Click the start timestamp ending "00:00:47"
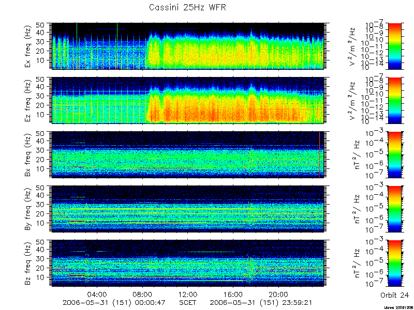Image resolution: width=414 pixels, height=310 pixels. [x=114, y=303]
